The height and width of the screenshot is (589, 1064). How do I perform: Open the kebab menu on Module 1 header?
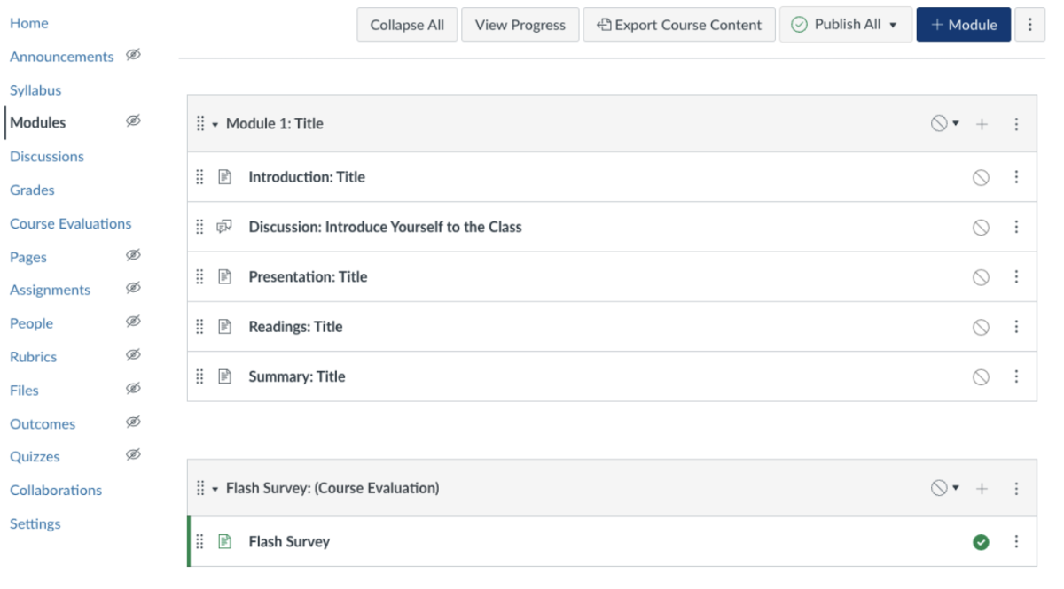tap(1016, 124)
